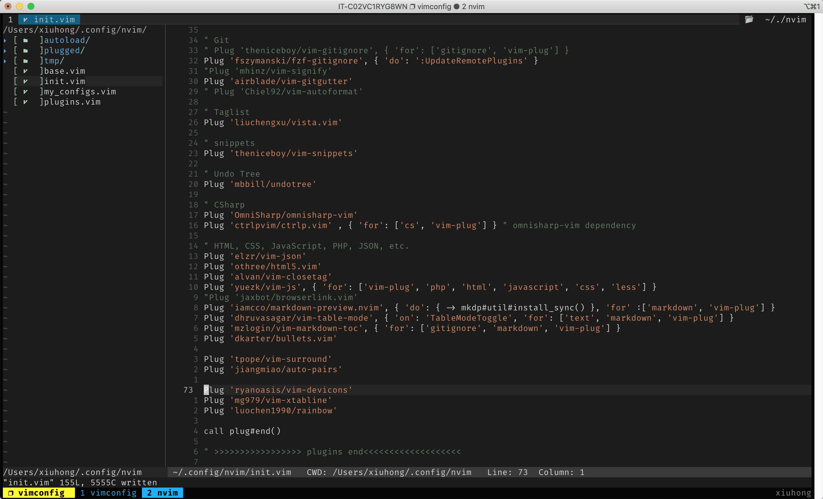This screenshot has width=823, height=499.
Task: Click the 'elzr/vim-json' plugin line
Action: point(255,256)
